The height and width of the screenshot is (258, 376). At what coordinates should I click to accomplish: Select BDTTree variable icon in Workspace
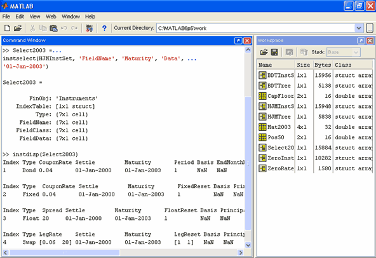tap(262, 85)
